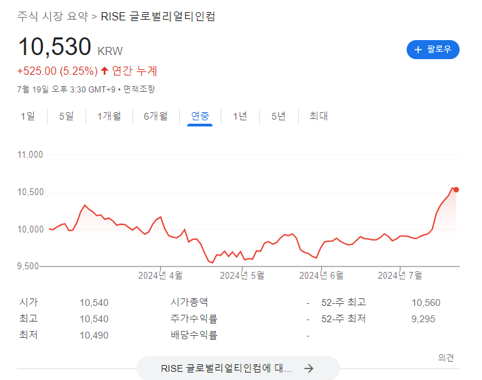
Task: Click the 10,000 y-axis label
Action: click(30, 229)
